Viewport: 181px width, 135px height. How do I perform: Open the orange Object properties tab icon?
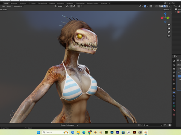click(174, 88)
